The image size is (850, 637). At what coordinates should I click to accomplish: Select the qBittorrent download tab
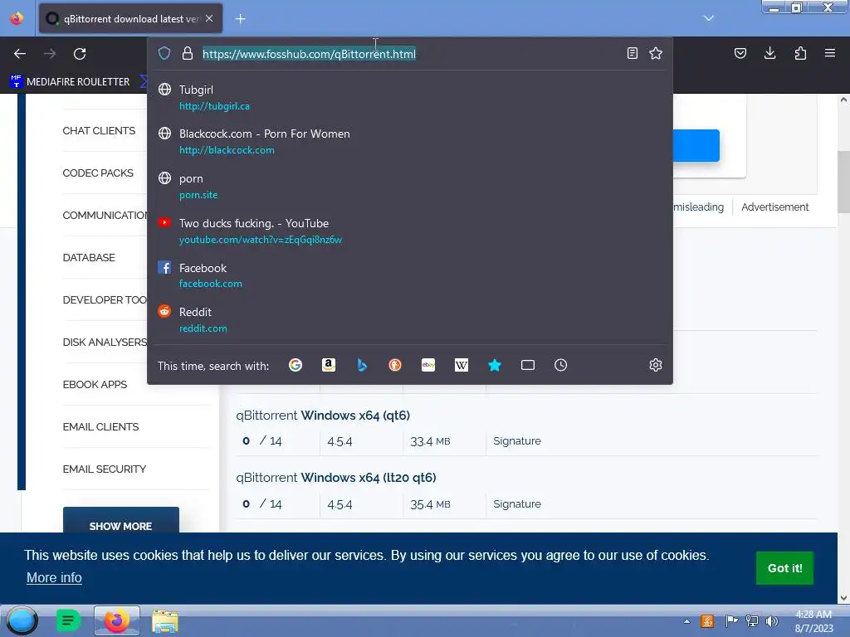(130, 19)
